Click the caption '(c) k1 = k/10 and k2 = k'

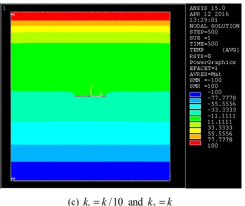click(120, 202)
